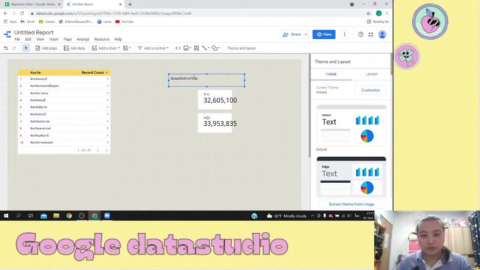The height and width of the screenshot is (270, 480).
Task: Insert a URL embed with the code icon
Action: (178, 48)
